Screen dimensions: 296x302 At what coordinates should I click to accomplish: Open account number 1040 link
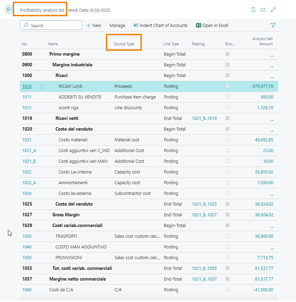coord(27,247)
